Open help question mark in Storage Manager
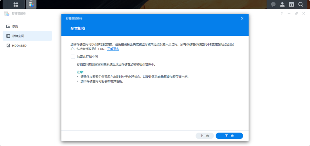The height and width of the screenshot is (146, 310). (282, 13)
